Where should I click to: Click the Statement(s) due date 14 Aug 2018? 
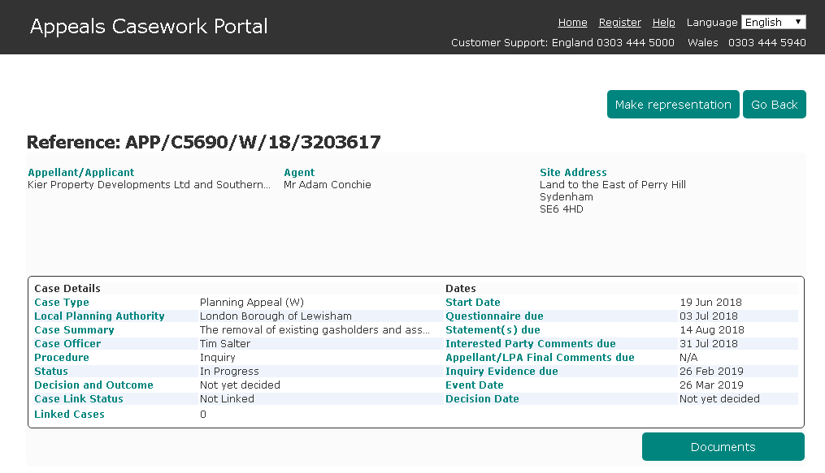712,329
